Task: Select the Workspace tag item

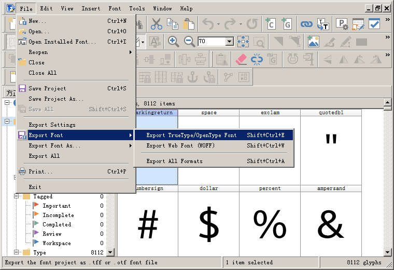Action: [57, 243]
